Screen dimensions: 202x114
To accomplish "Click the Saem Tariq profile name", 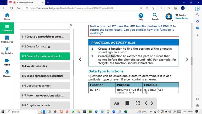I will tap(181, 18).
